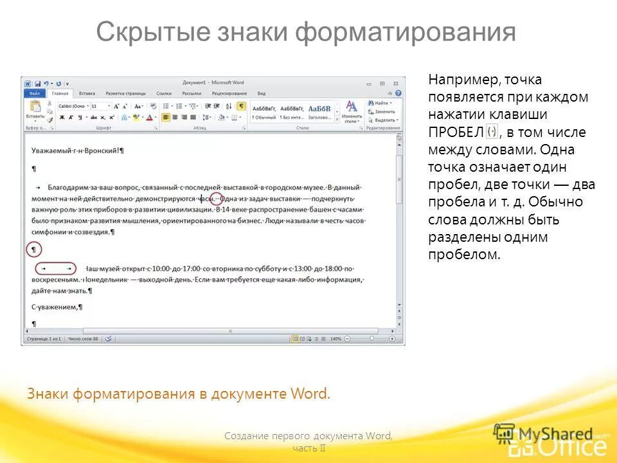
Task: Toggle superscript formatting
Action: click(x=111, y=117)
